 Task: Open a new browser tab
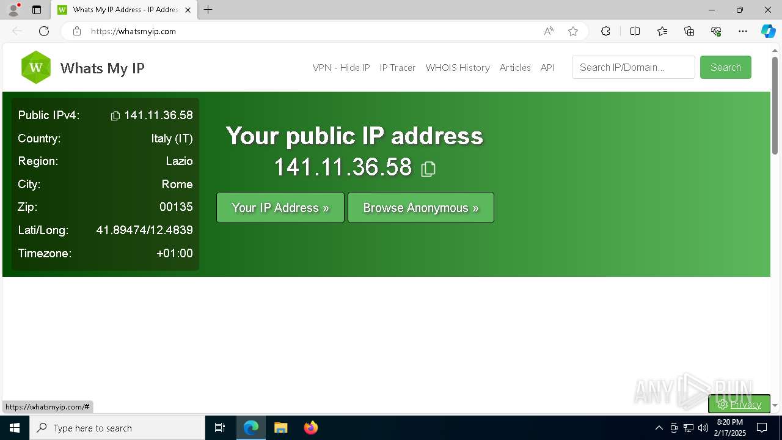208,10
